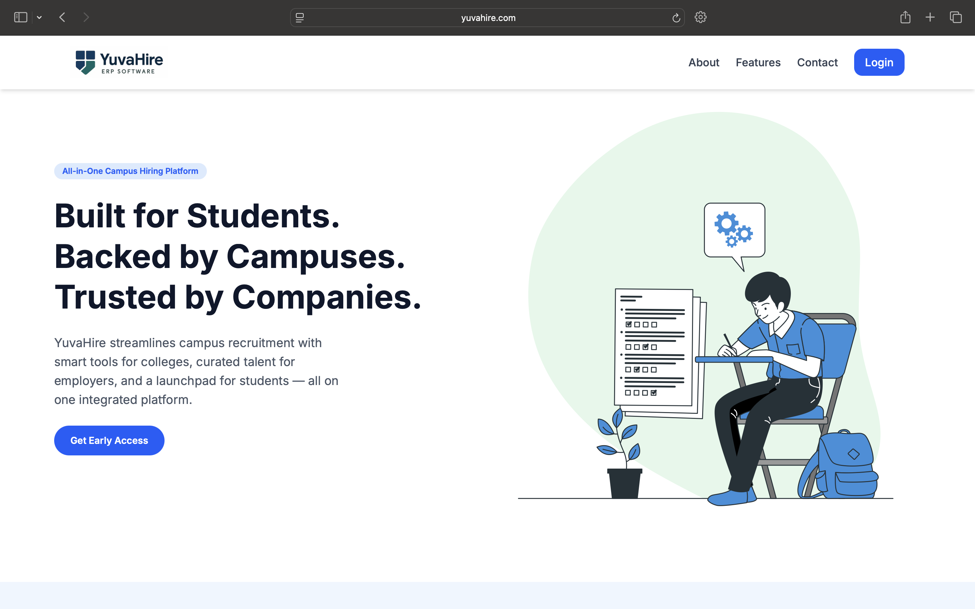This screenshot has height=609, width=975.
Task: Open the Contact nav link
Action: tap(817, 63)
